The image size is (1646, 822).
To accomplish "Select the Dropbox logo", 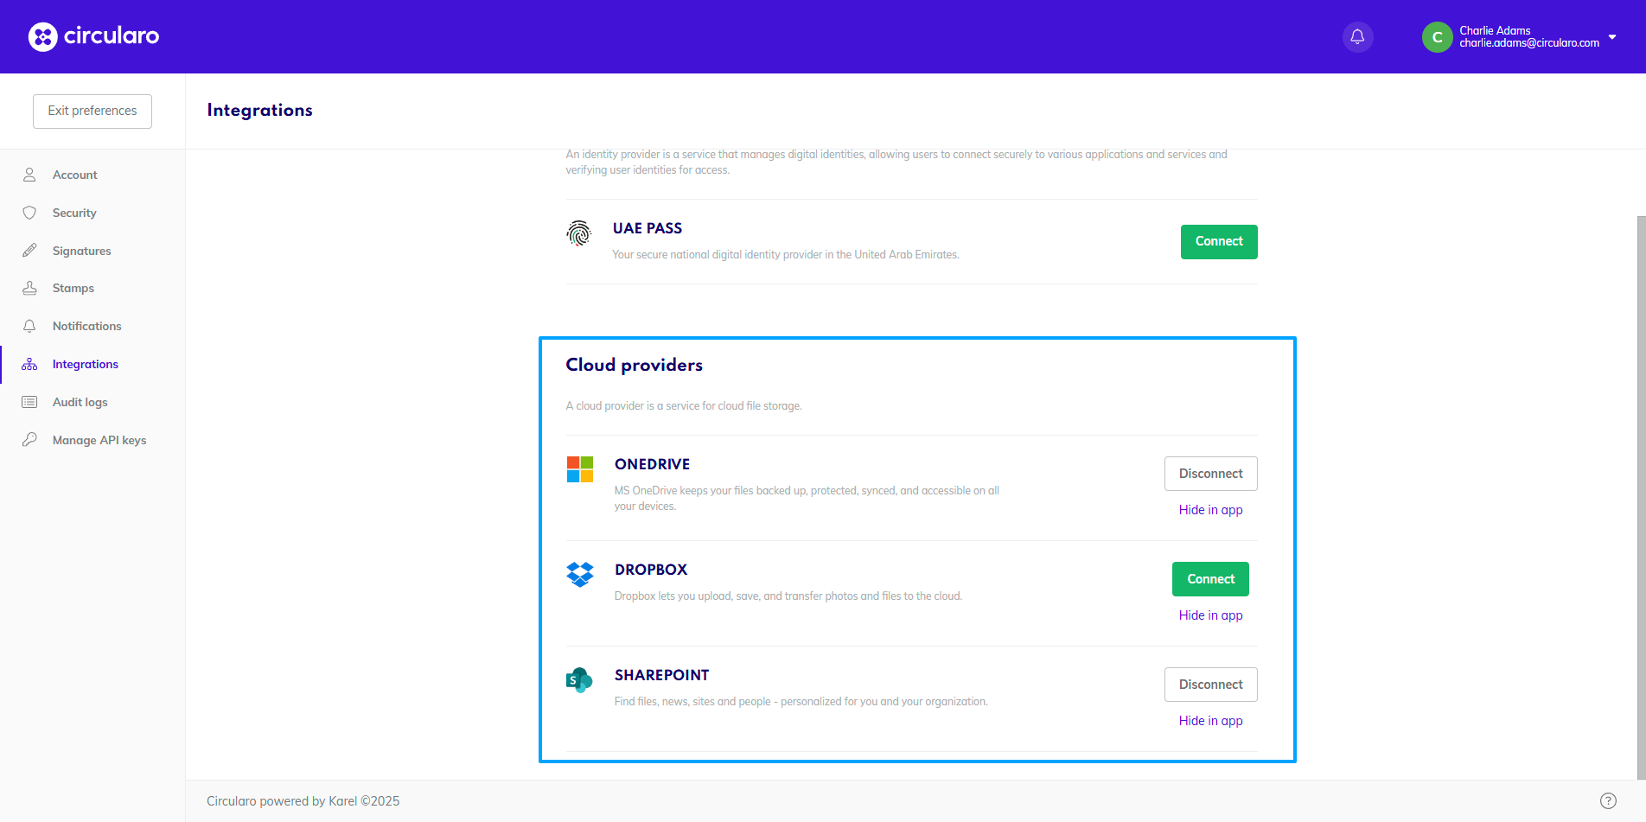I will click(x=579, y=574).
